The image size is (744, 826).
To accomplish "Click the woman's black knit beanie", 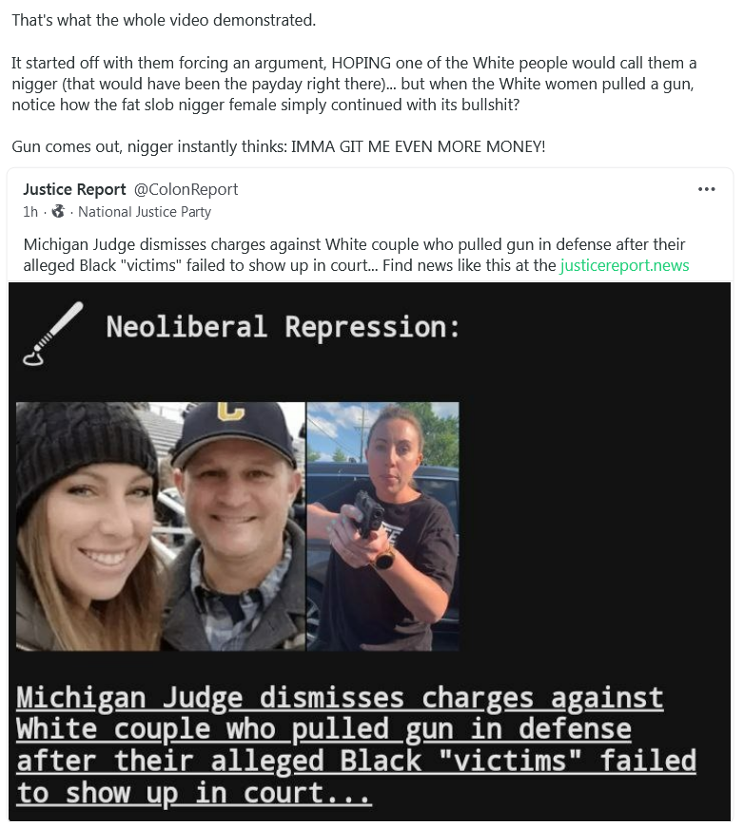I will pyautogui.click(x=87, y=451).
